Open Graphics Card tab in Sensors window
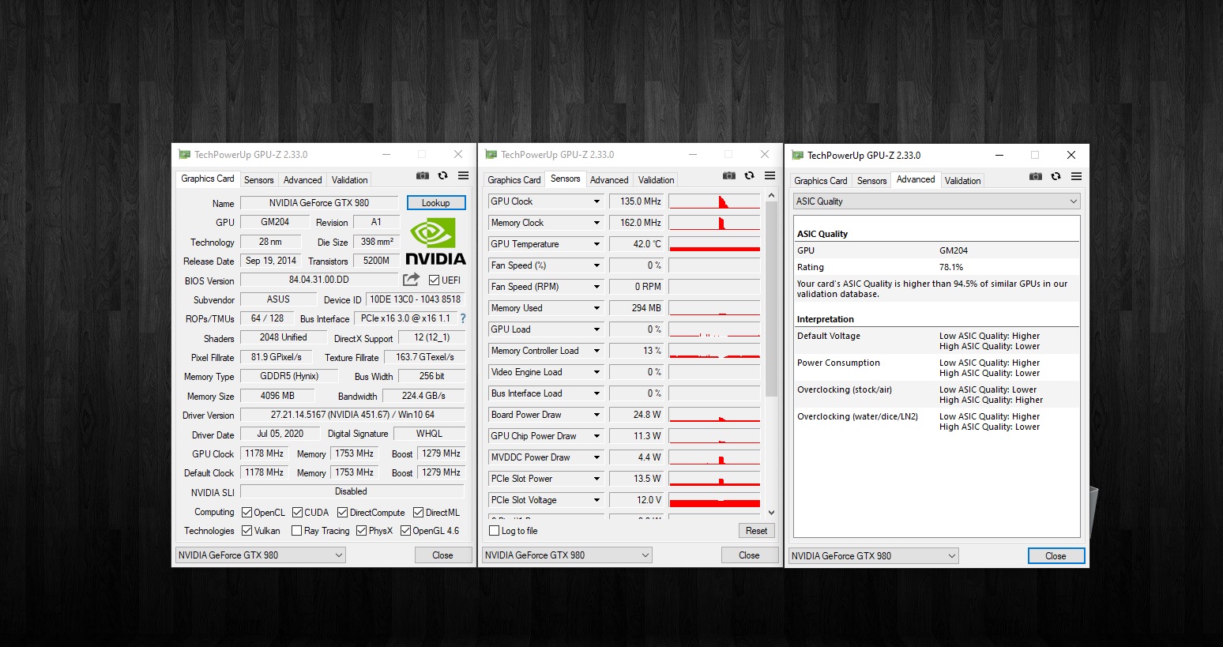The height and width of the screenshot is (647, 1223). 514,180
